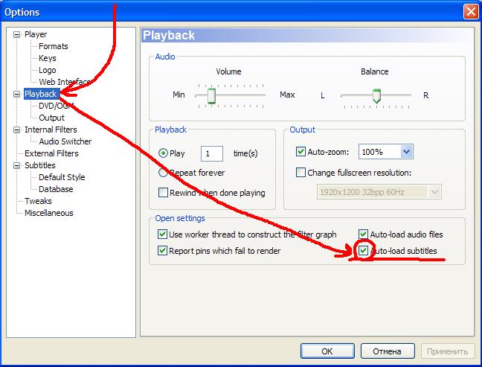Select Keys in the options tree
Screen dimensions: 482x367
coord(48,58)
